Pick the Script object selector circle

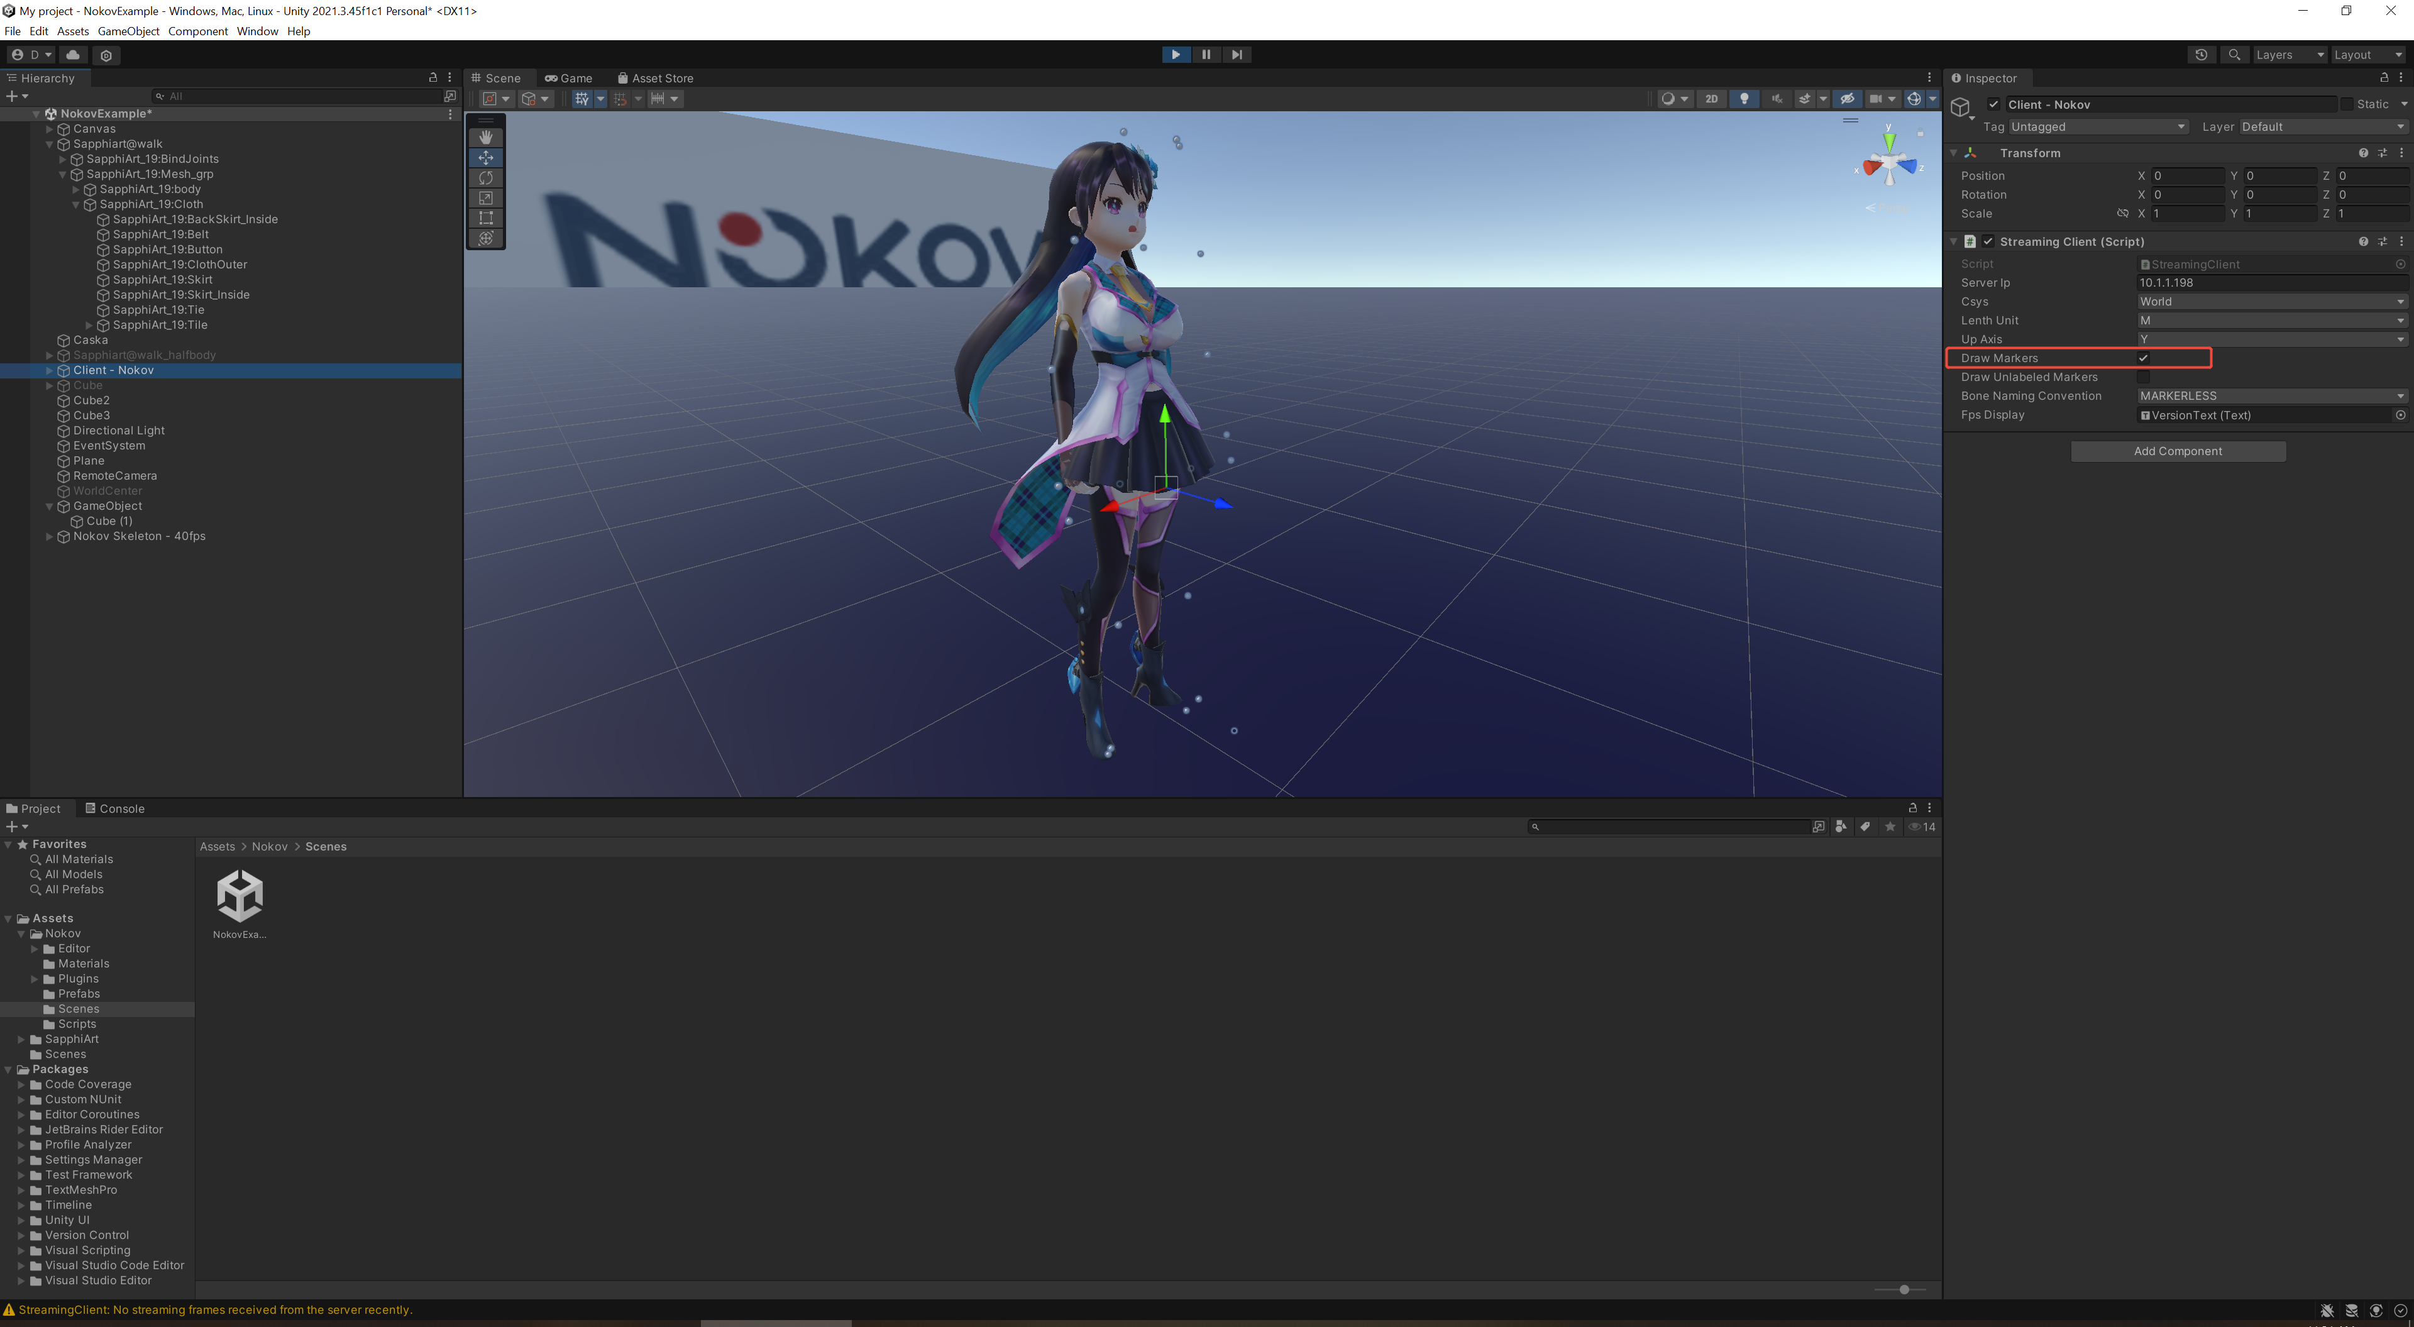pos(2401,264)
